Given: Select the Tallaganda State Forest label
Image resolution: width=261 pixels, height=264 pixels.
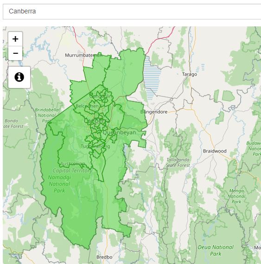Looking at the screenshot, I should pyautogui.click(x=178, y=163).
